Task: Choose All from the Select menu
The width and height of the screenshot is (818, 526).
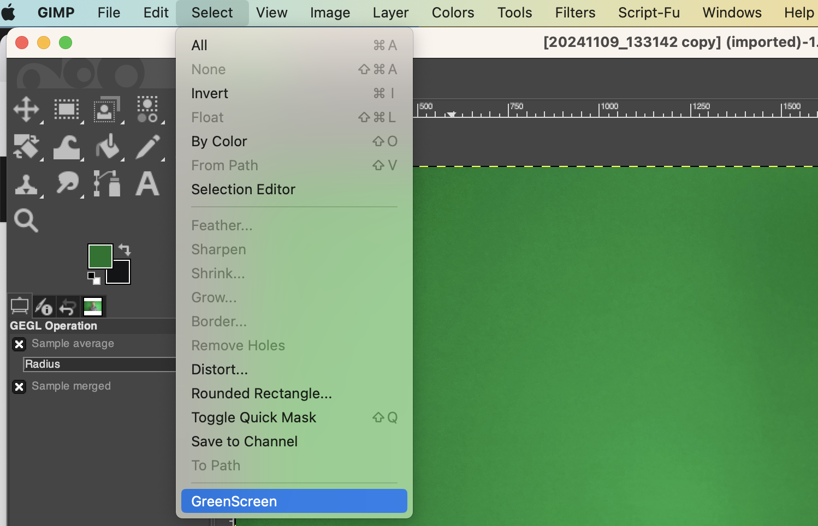Action: 294,45
